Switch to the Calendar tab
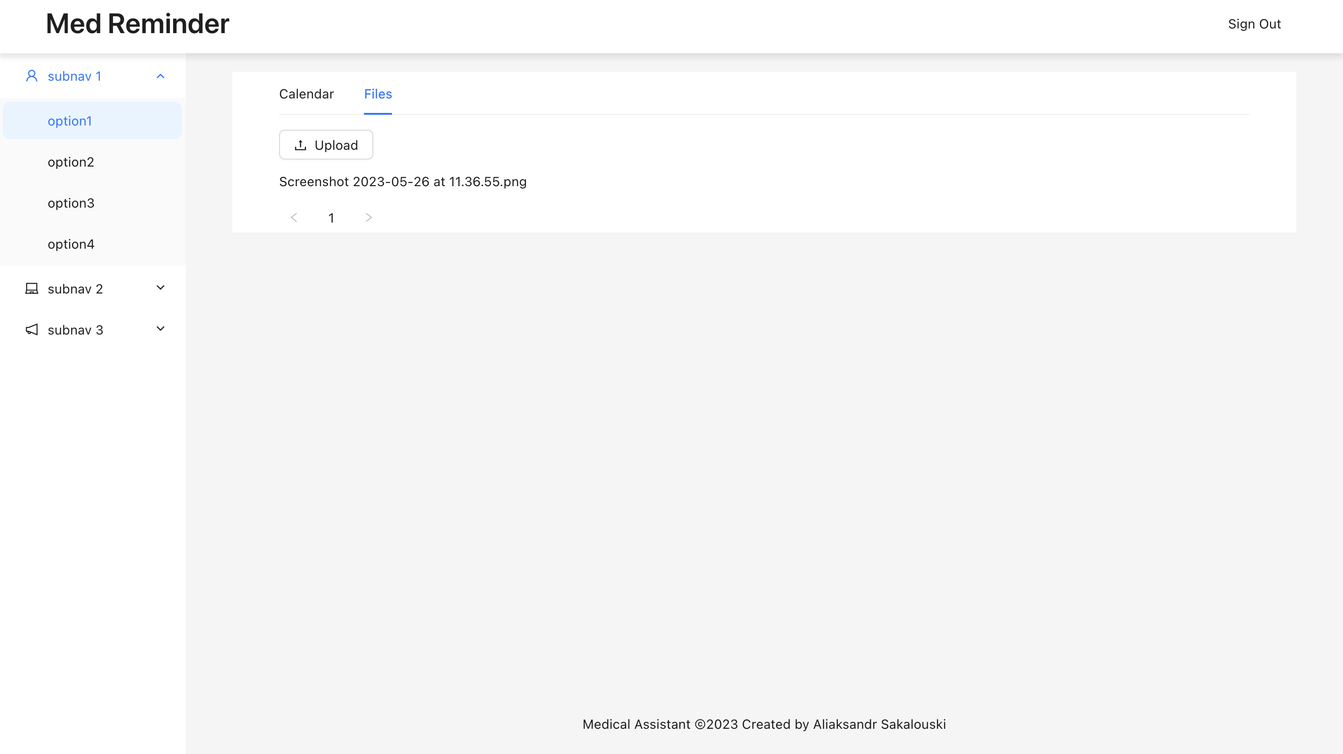The height and width of the screenshot is (754, 1343). coord(306,94)
